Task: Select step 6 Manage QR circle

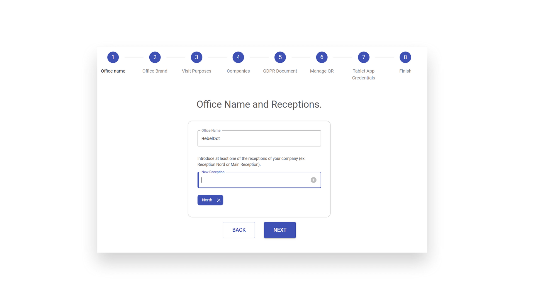Action: 322,57
